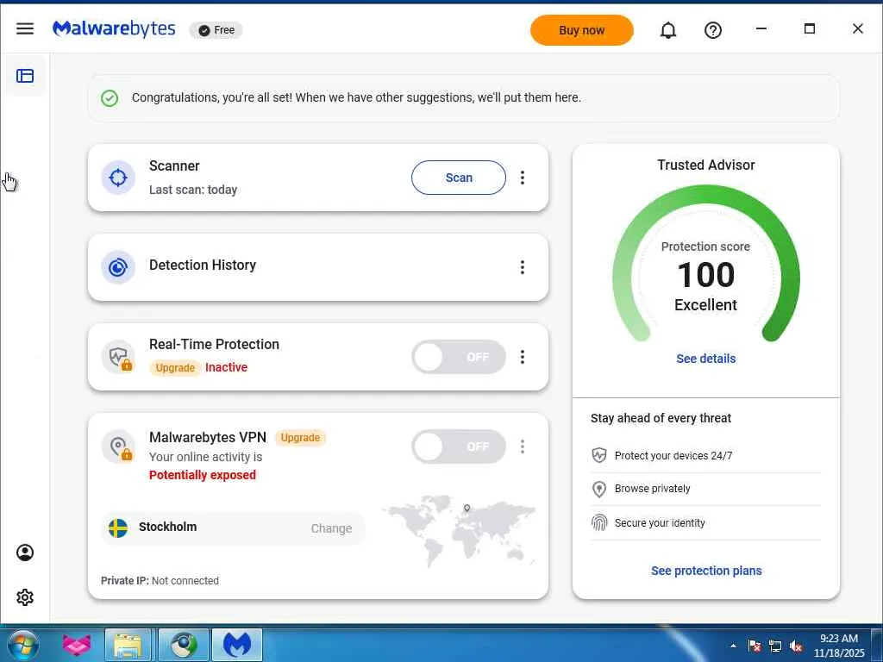Click the world map thumbnail

(x=459, y=530)
